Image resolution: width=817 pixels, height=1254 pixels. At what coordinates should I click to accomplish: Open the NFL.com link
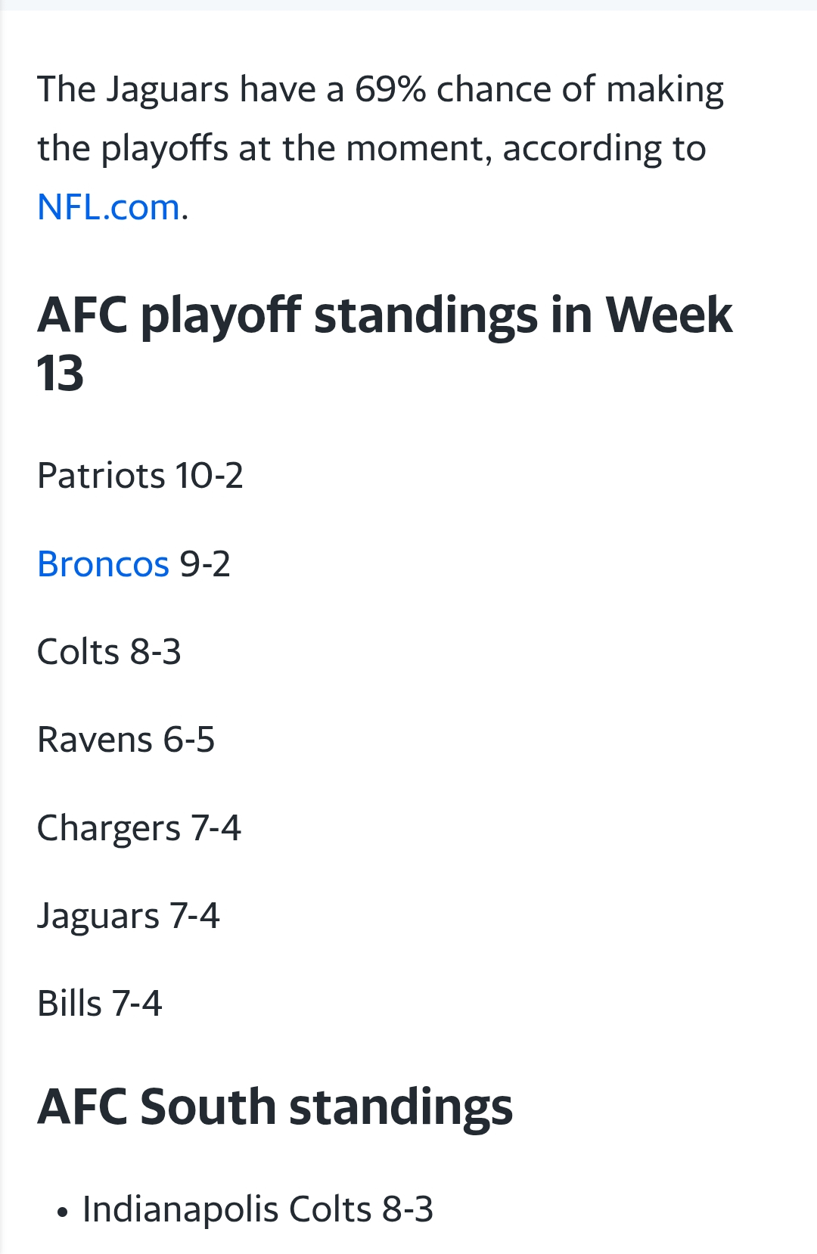pyautogui.click(x=109, y=207)
